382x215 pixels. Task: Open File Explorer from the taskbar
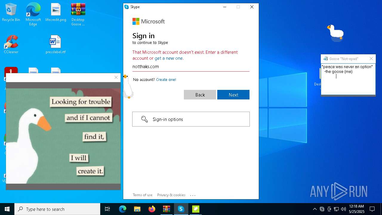click(x=137, y=209)
